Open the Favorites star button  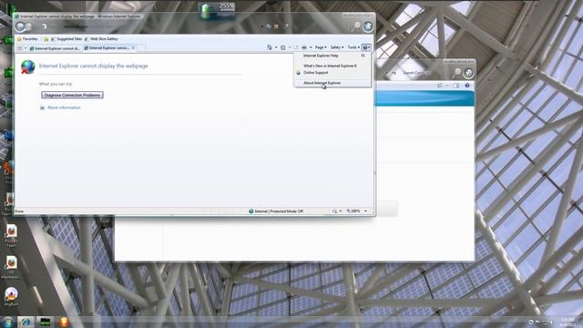[x=27, y=38]
